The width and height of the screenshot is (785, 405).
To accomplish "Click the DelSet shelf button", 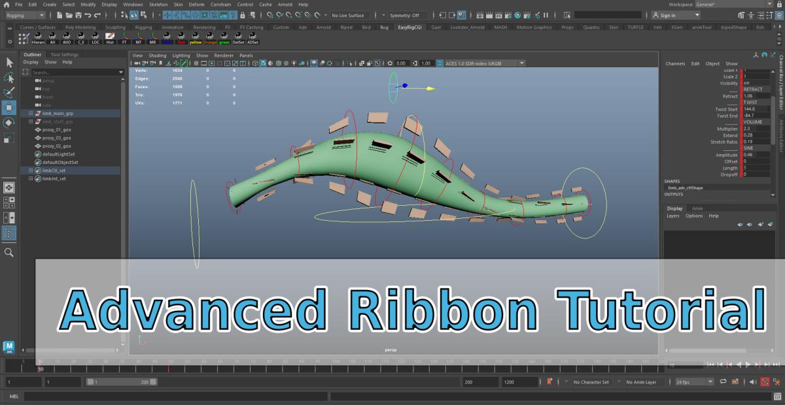I will coord(239,39).
